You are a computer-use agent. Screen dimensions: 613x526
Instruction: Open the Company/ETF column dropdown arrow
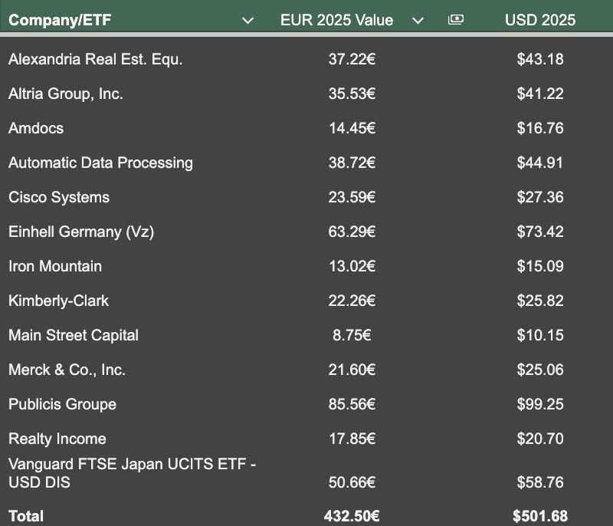coord(247,21)
